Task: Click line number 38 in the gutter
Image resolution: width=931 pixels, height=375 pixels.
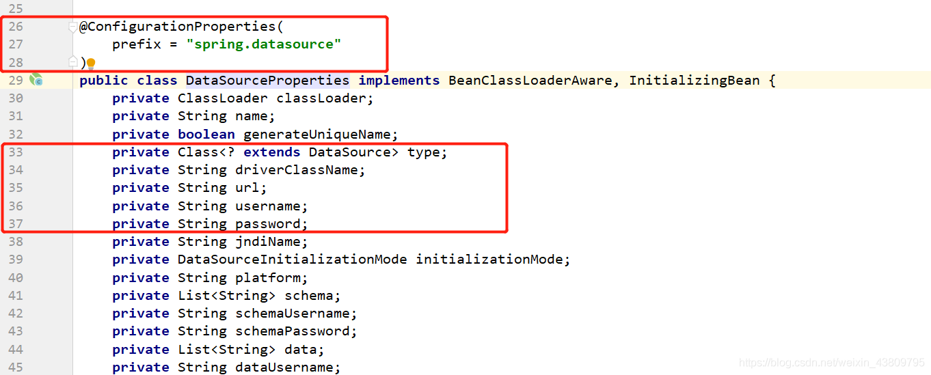Action: (x=15, y=242)
